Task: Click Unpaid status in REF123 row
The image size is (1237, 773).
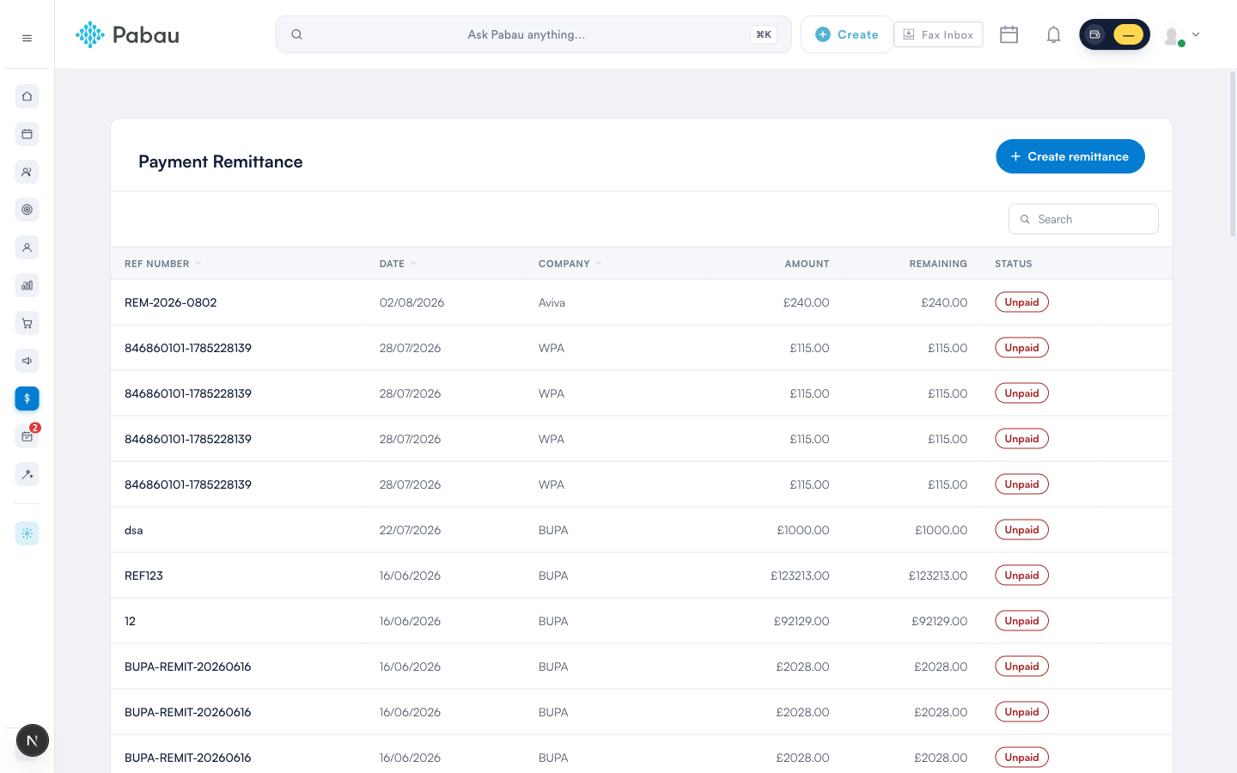Action: coord(1021,575)
